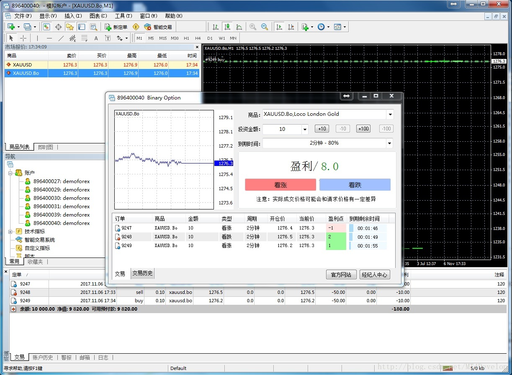Screen dimensions: 512x375
Task: Click the blue 看跌 put button
Action: pyautogui.click(x=355, y=185)
